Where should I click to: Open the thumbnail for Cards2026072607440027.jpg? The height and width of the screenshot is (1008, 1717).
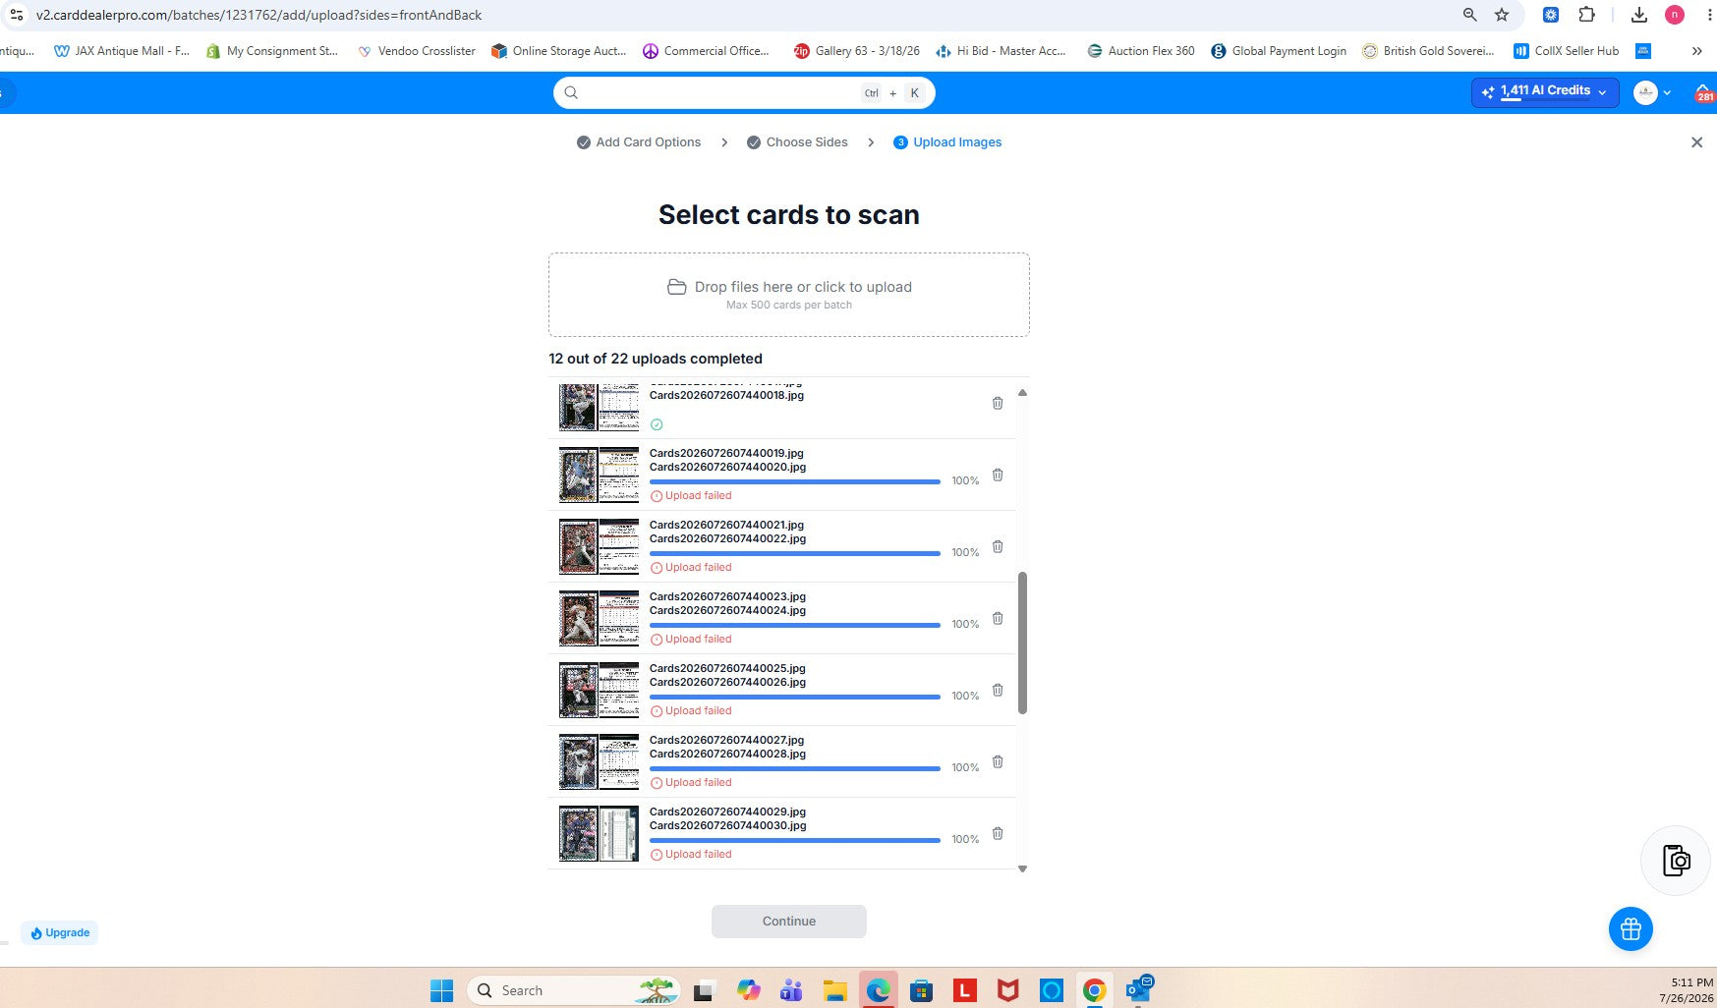599,761
